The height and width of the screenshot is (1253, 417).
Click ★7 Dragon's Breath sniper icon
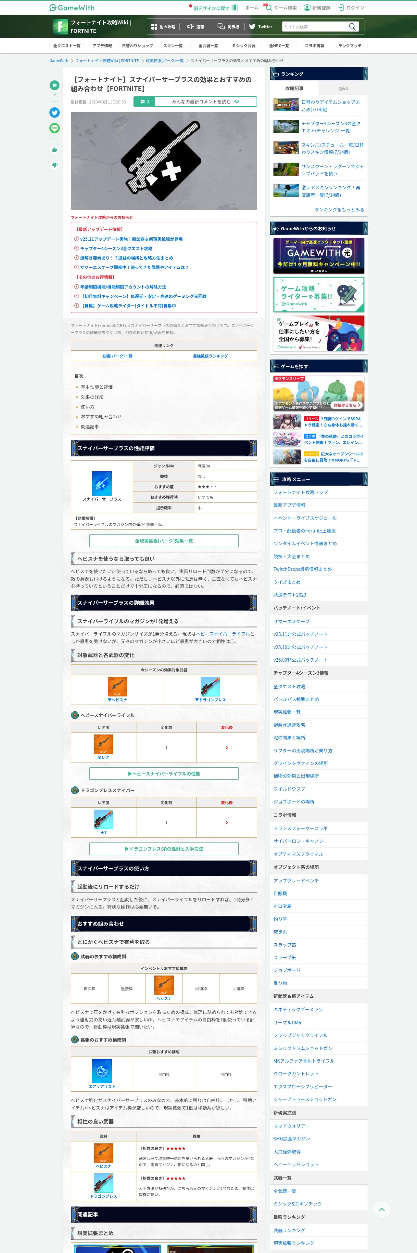click(x=103, y=819)
